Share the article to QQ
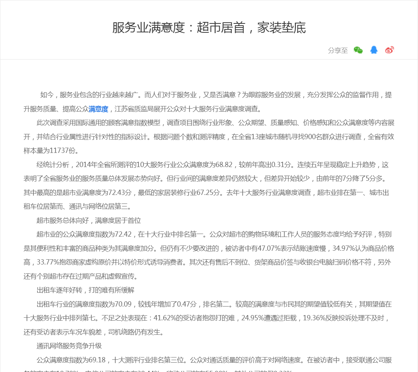Screen dimensions: 418x372 pyautogui.click(x=374, y=50)
